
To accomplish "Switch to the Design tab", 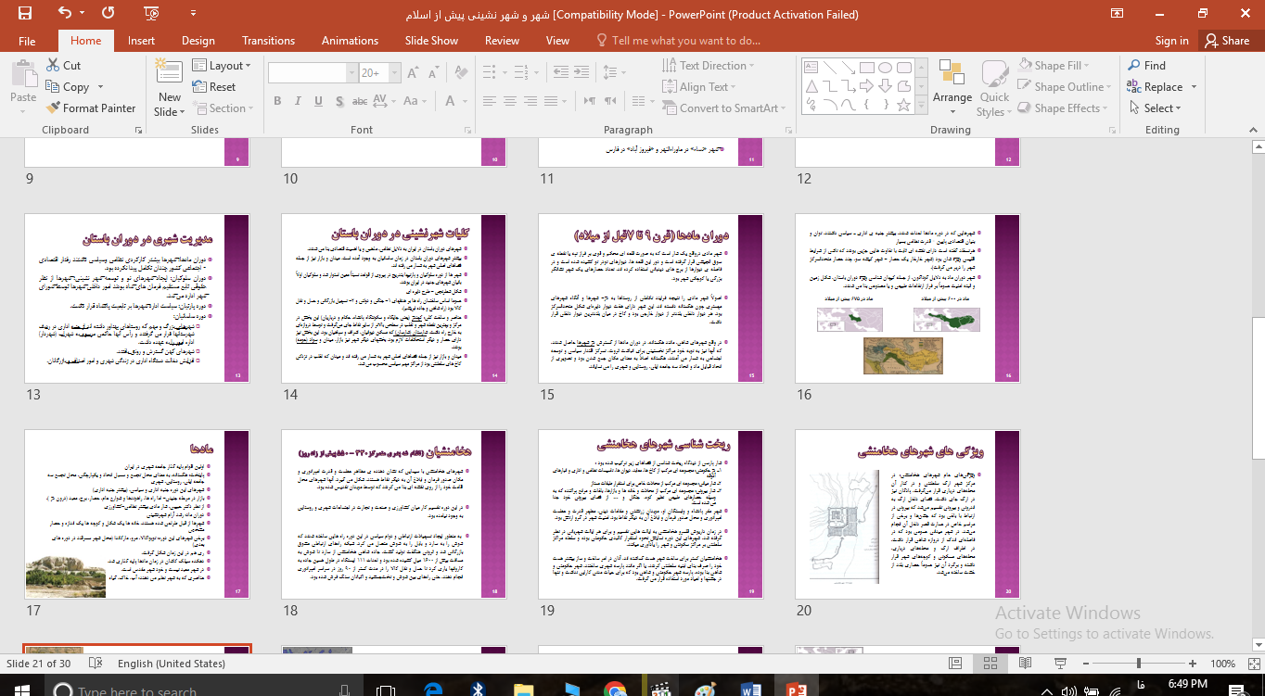I will [x=198, y=41].
